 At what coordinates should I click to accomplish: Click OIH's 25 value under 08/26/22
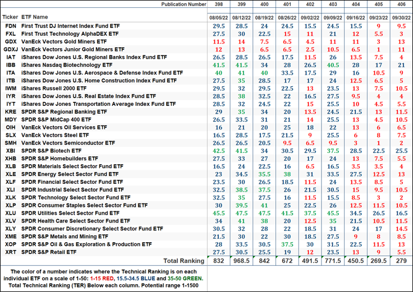click(287, 128)
